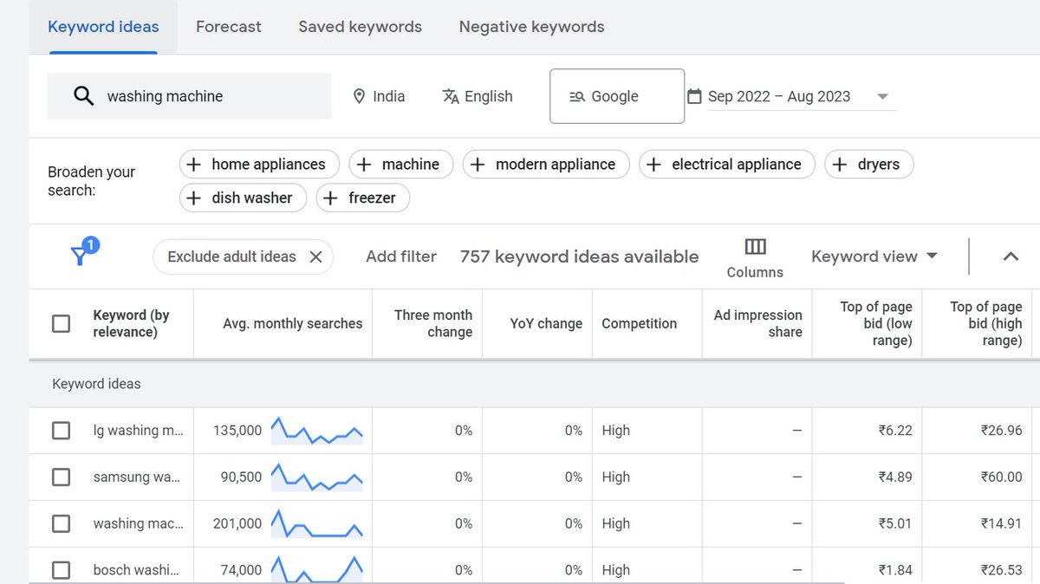Sort by Top of page bid low range
Screen dimensions: 1040x584
point(876,323)
